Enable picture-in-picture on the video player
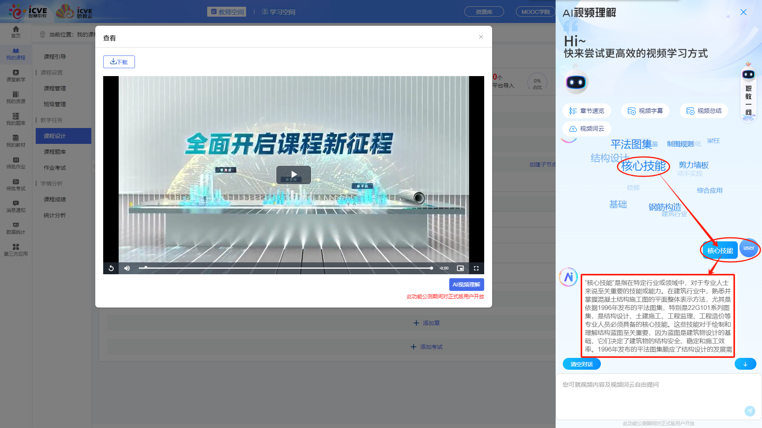This screenshot has height=428, width=762. pos(460,268)
